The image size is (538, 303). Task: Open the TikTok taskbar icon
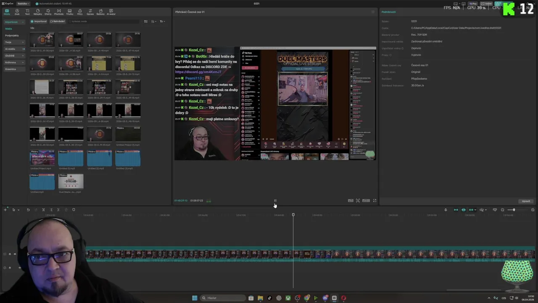[x=269, y=298]
